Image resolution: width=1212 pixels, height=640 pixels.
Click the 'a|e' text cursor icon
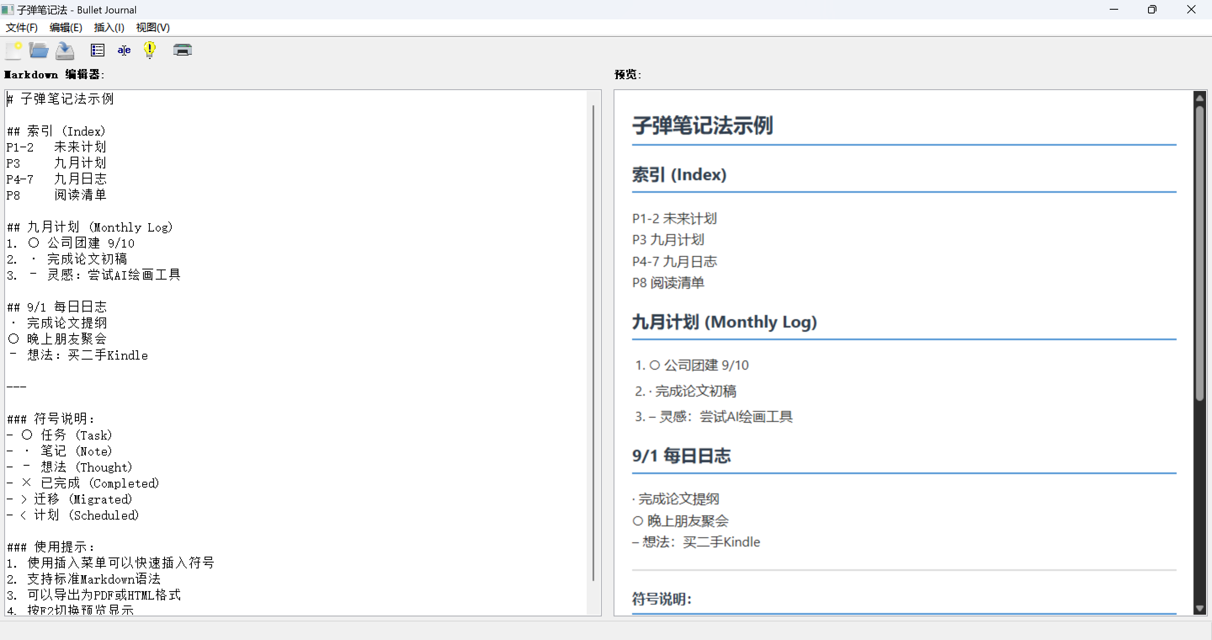tap(124, 50)
